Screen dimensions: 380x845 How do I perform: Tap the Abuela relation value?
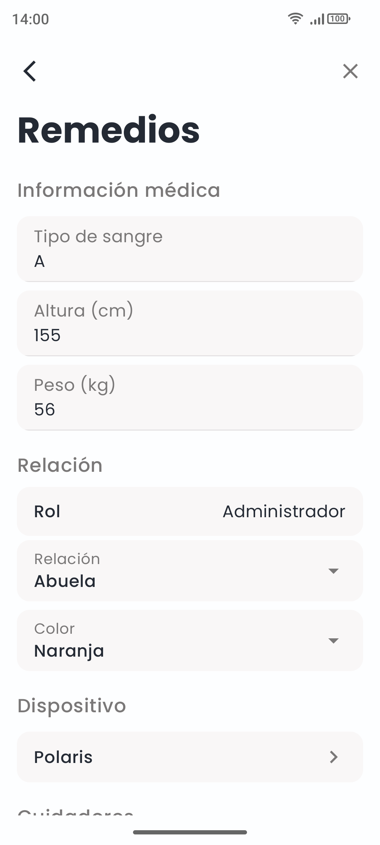(x=65, y=581)
